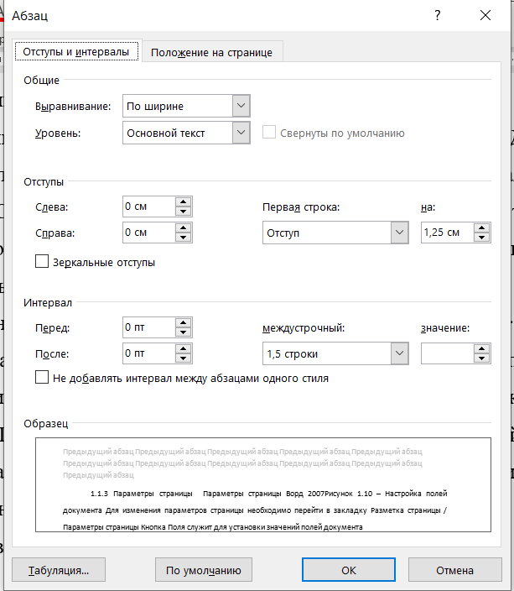Image resolution: width=514 pixels, height=591 pixels.
Task: Click the Слева indent input field
Action: click(x=149, y=207)
